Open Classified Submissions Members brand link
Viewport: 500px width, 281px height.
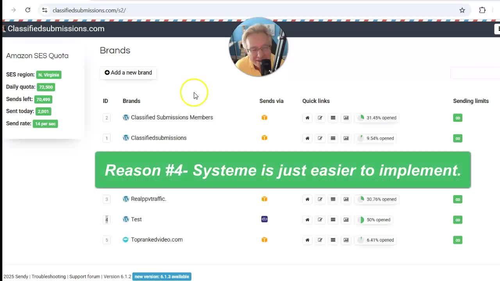click(171, 117)
